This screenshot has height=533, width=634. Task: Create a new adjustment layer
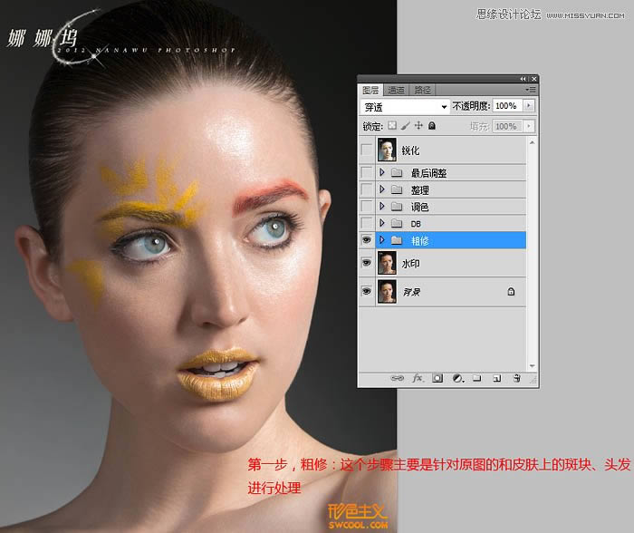[456, 378]
